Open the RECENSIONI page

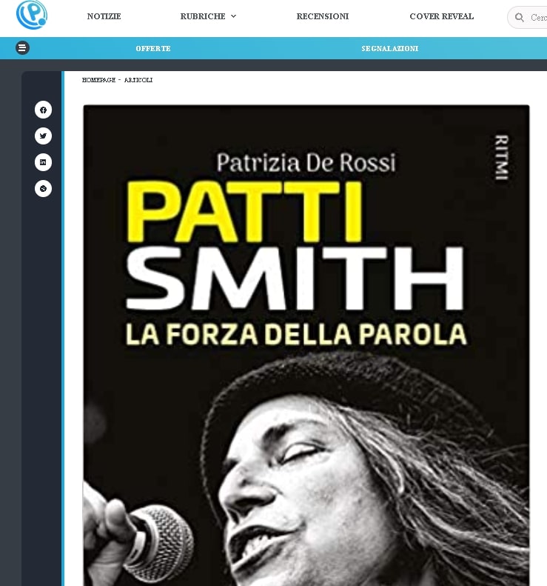(x=323, y=16)
